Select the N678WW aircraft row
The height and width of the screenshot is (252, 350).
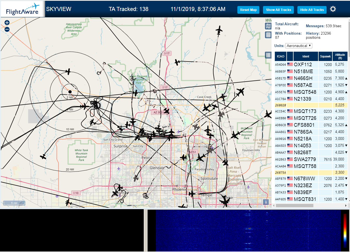pos(311,179)
